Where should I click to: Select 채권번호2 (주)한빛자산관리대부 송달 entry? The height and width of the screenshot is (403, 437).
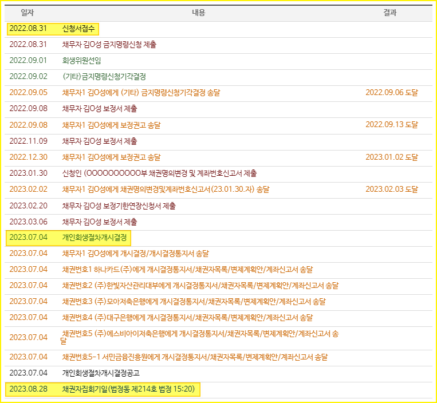point(200,286)
